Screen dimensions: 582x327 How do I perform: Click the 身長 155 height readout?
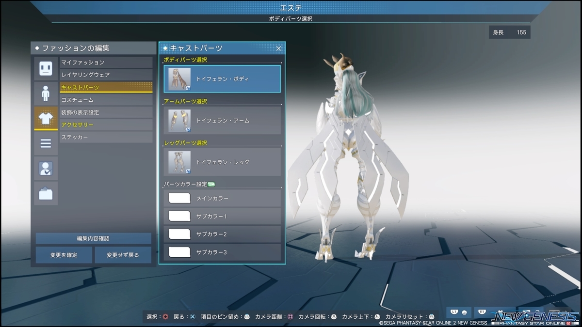pyautogui.click(x=510, y=32)
